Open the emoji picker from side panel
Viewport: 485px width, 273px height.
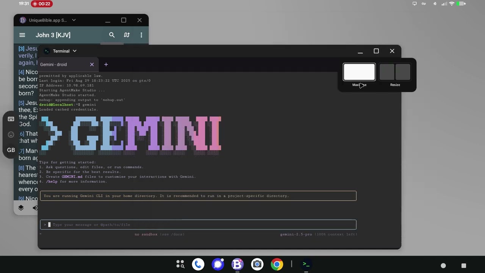pyautogui.click(x=11, y=135)
